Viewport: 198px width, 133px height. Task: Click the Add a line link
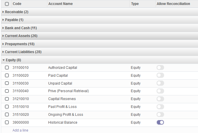click(20, 130)
